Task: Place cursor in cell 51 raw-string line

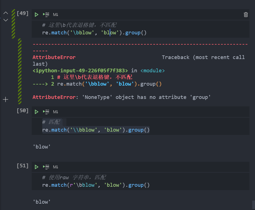Action: coord(96,185)
